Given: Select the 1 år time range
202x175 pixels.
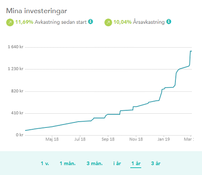Looking at the screenshot, I should [136, 163].
